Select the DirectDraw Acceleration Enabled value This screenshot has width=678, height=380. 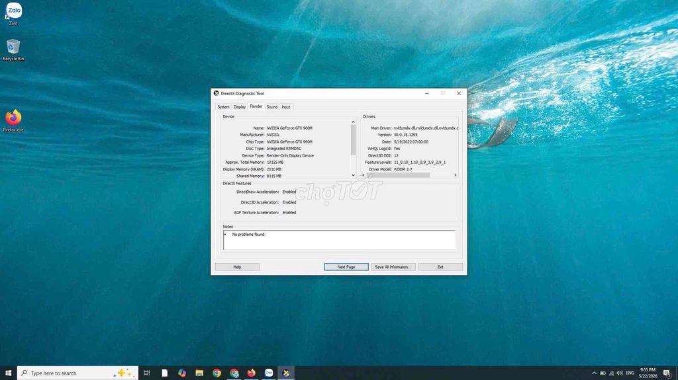289,192
